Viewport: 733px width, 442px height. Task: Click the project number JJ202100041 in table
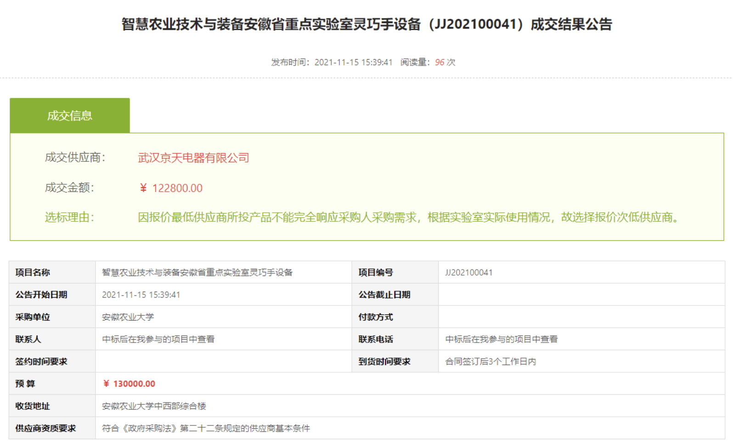469,272
